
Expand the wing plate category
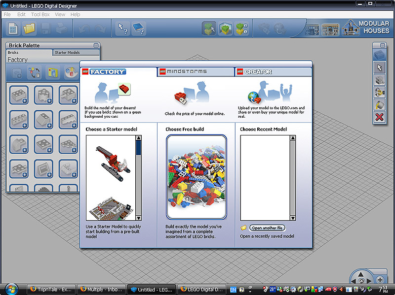(68, 144)
